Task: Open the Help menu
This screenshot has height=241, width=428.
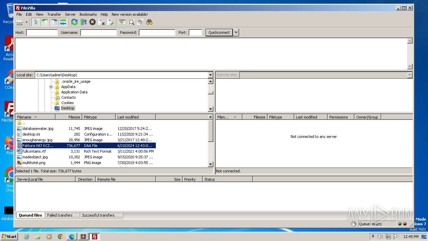Action: [x=104, y=14]
